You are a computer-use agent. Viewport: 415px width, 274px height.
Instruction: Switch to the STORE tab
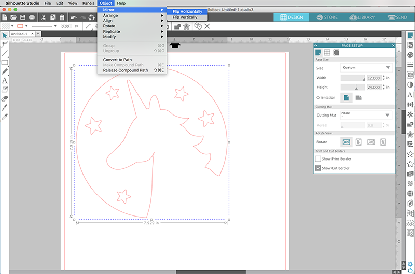pyautogui.click(x=327, y=17)
